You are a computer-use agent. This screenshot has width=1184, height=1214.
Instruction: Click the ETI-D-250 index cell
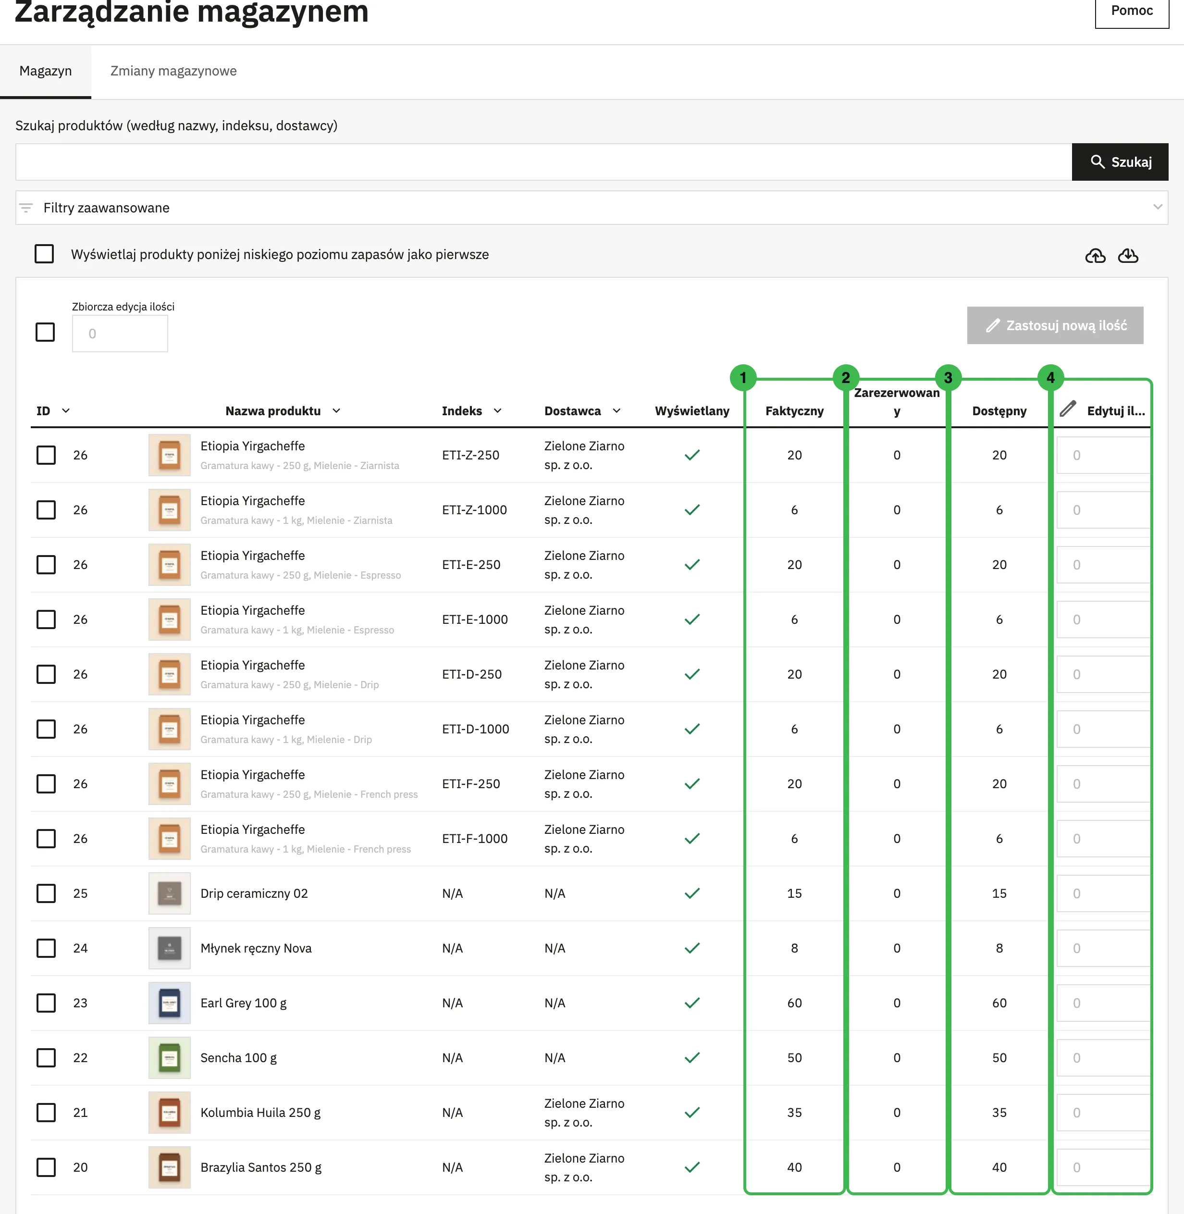[x=471, y=674]
